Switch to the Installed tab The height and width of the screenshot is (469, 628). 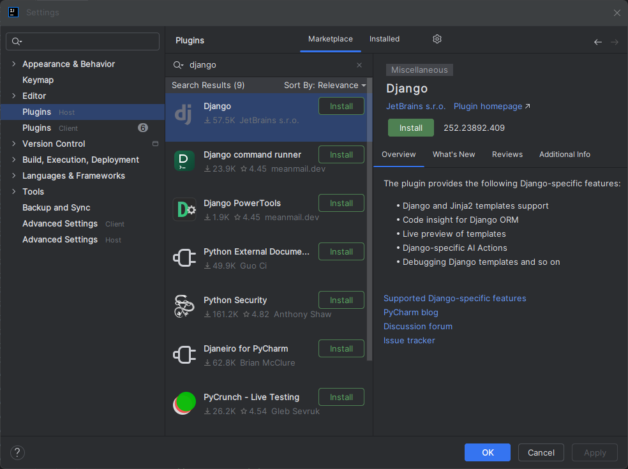384,39
